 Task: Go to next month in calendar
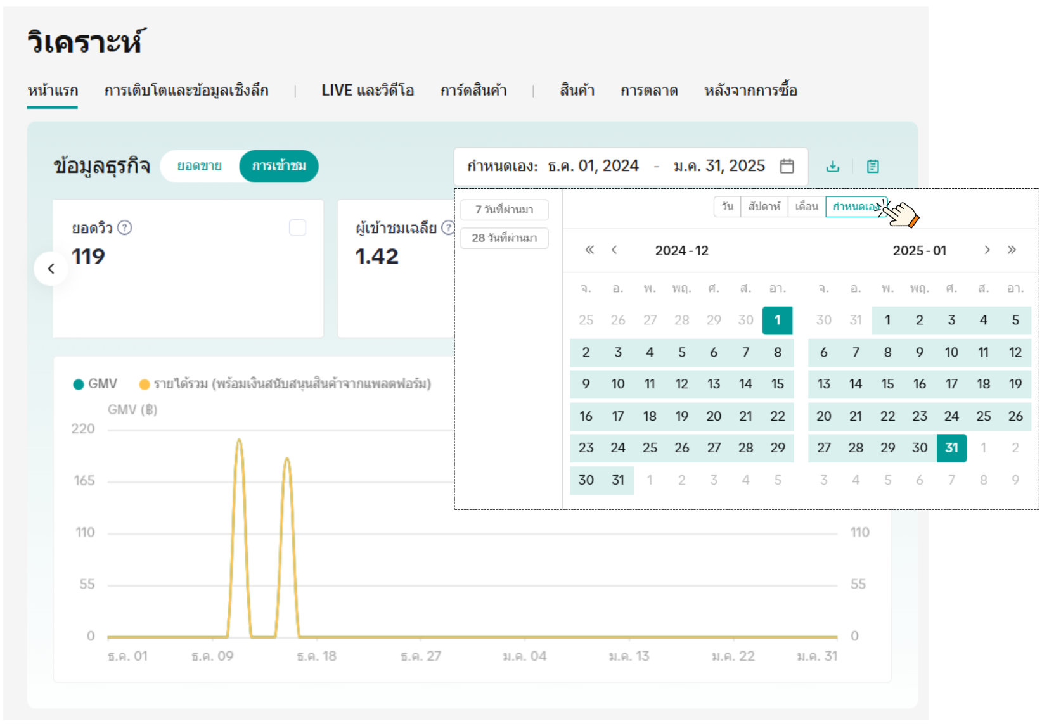pos(987,250)
